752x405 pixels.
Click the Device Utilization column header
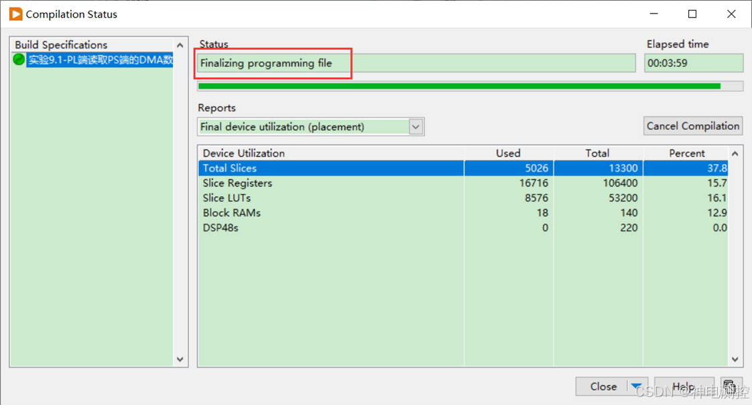click(331, 153)
